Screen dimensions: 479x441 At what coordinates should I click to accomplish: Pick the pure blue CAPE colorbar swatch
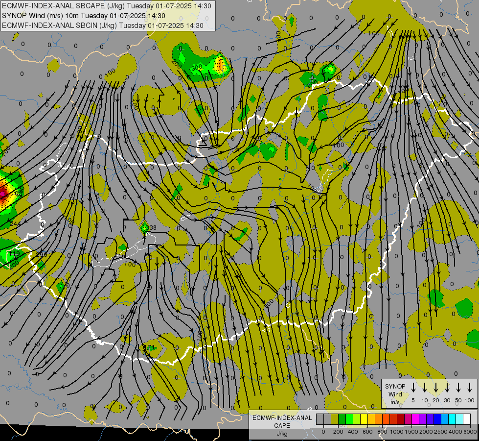437,419
